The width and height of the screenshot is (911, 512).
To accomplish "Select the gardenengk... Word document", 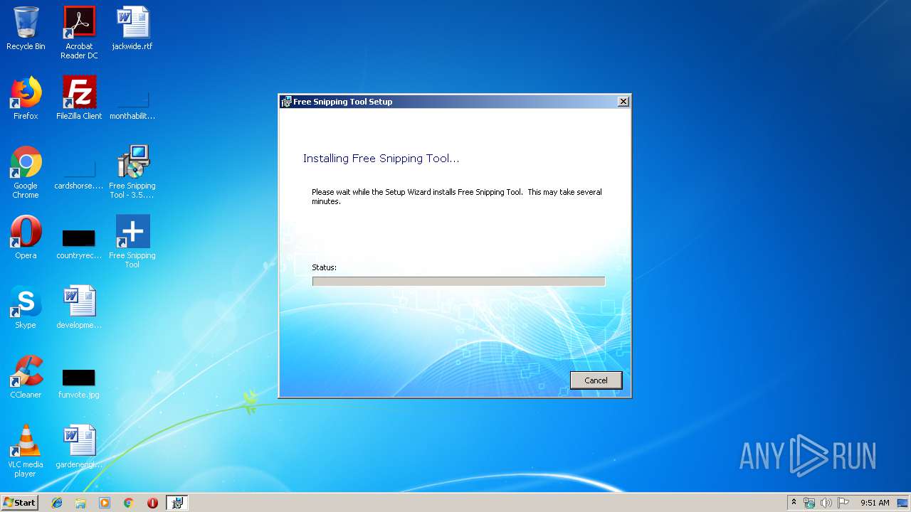I will 79,447.
